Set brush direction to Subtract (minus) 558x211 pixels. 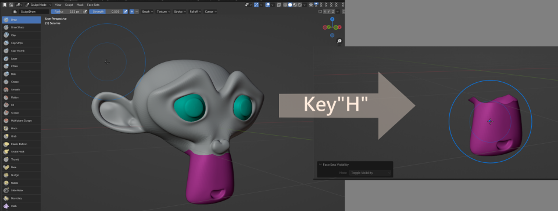click(x=137, y=12)
